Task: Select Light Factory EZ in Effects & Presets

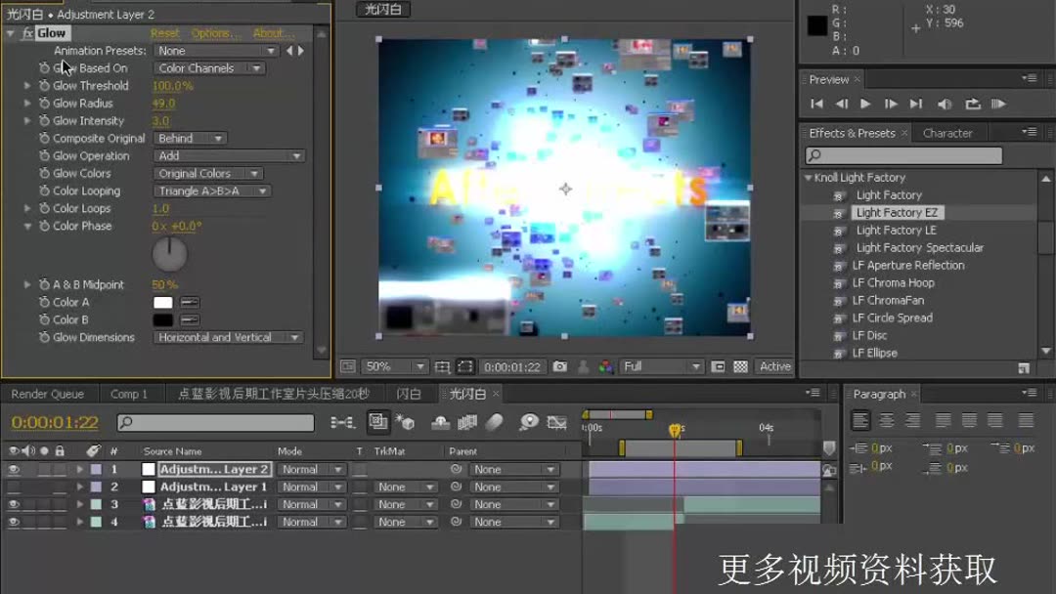Action: click(x=898, y=212)
